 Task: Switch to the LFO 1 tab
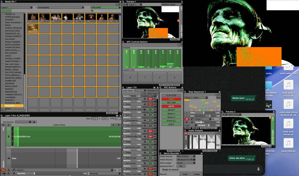188,128
